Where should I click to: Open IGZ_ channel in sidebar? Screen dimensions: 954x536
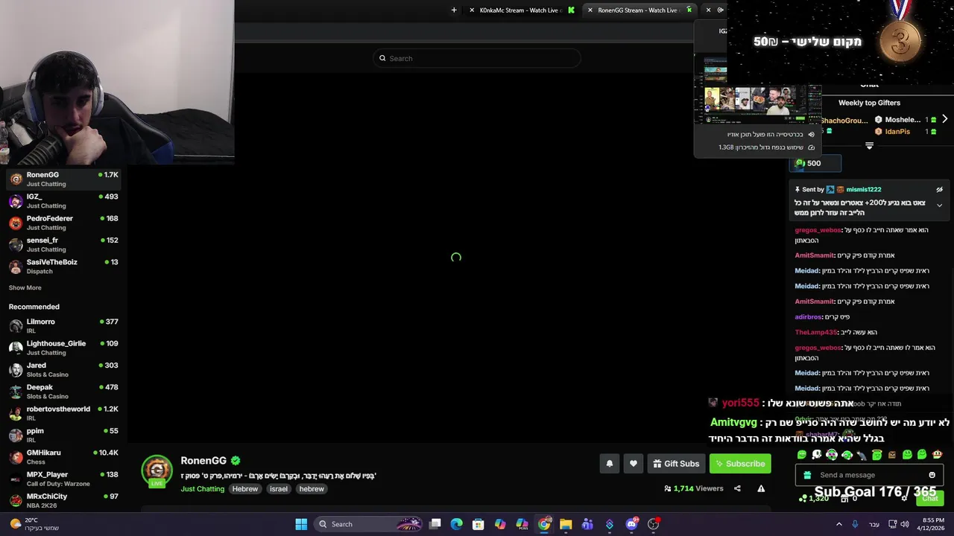63,201
